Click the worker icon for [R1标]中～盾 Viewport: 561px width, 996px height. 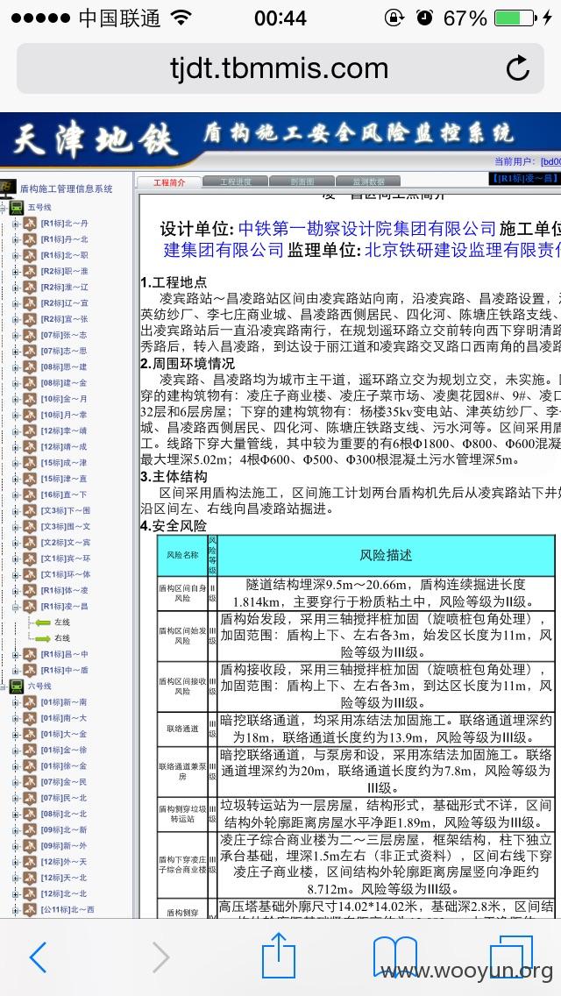click(30, 670)
